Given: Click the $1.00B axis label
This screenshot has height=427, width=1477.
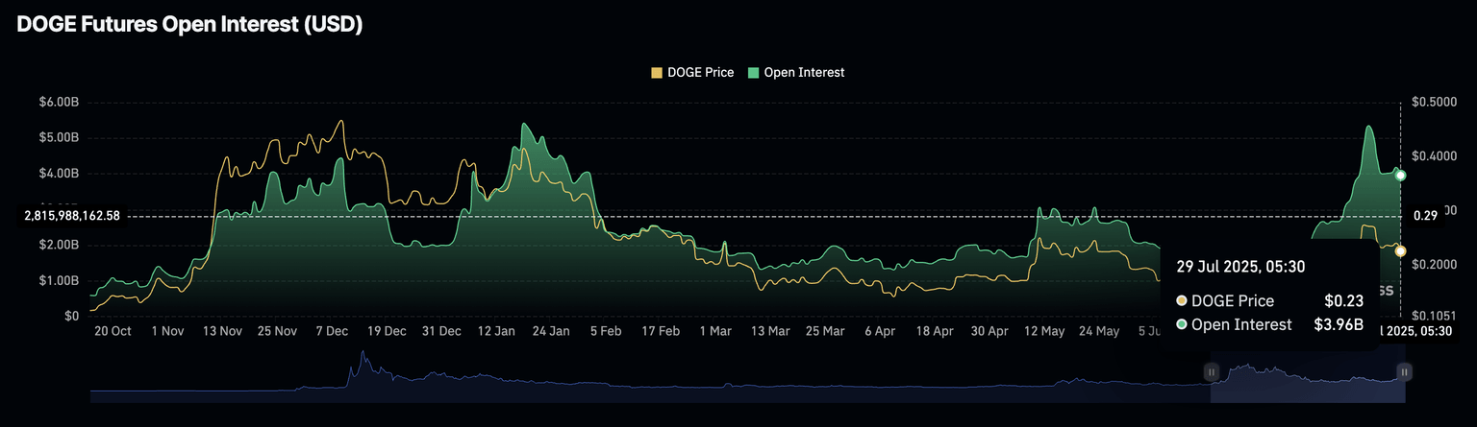Looking at the screenshot, I should pos(57,280).
